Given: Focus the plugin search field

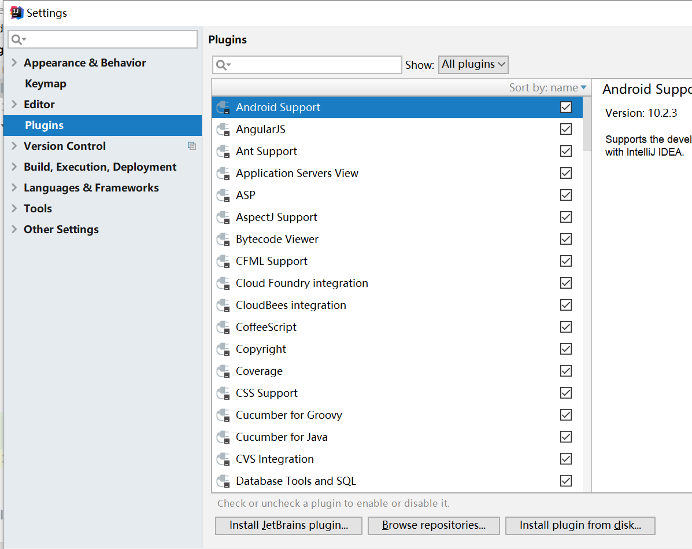Looking at the screenshot, I should [x=307, y=65].
